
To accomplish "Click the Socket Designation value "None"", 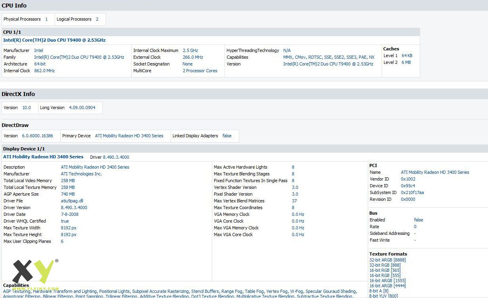I will click(x=188, y=64).
